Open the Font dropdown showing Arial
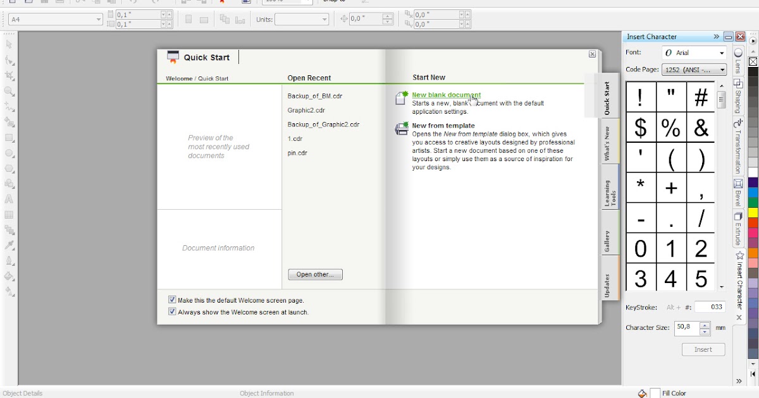The image size is (759, 398). pos(721,53)
